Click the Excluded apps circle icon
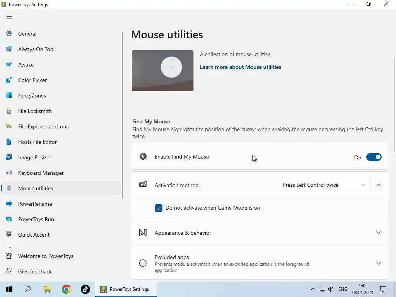This screenshot has height=297, width=396. (143, 263)
